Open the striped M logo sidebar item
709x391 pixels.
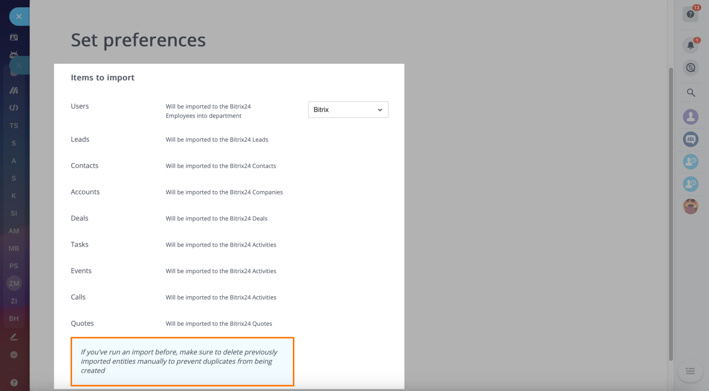tap(14, 90)
